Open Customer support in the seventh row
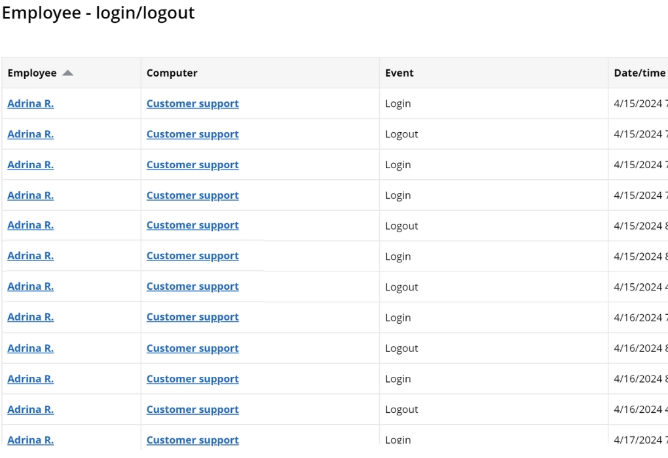The width and height of the screenshot is (668, 458). pos(193,287)
